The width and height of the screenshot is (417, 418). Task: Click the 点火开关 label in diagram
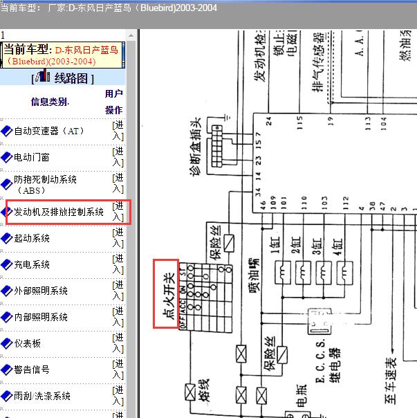[x=169, y=296]
